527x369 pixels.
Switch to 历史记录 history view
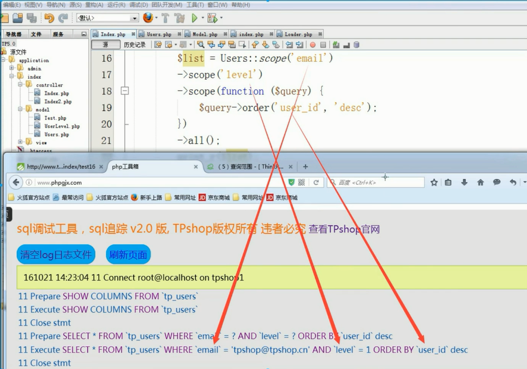135,45
